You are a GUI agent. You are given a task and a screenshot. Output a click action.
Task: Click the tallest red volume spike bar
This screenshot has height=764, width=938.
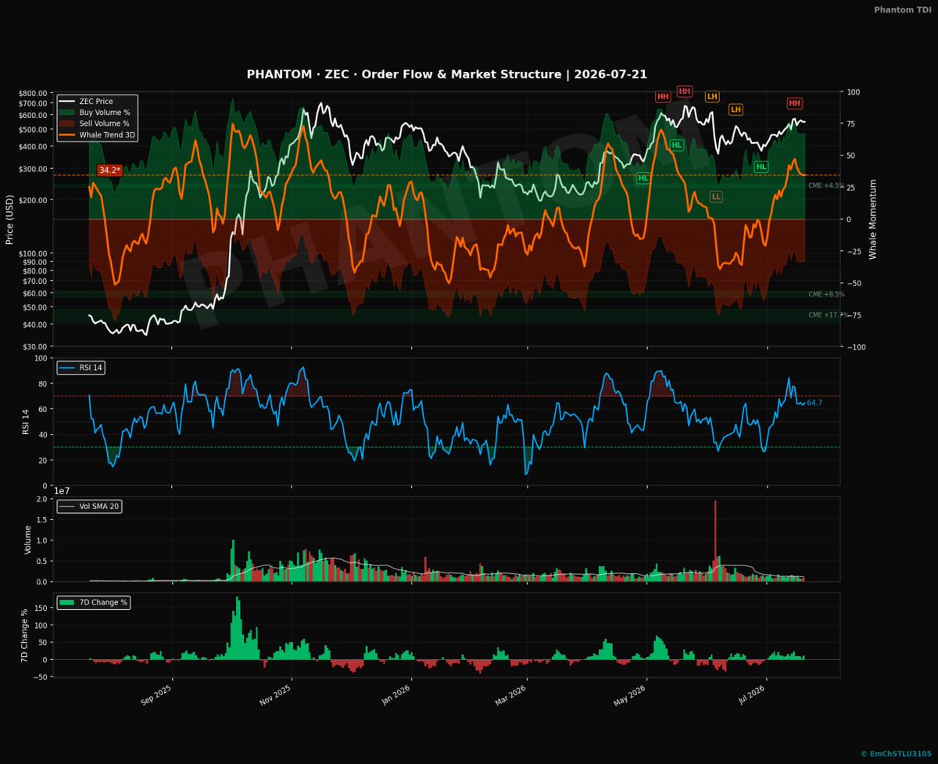(x=715, y=540)
